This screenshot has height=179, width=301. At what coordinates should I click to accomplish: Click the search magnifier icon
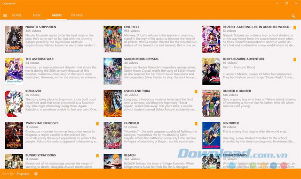point(293,16)
